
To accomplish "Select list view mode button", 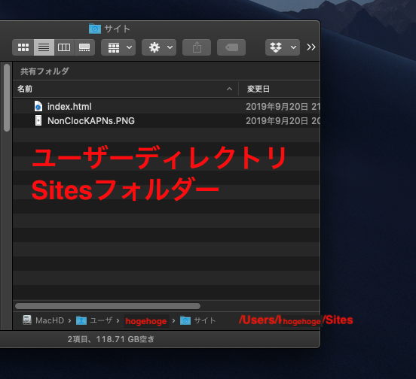I will (x=44, y=47).
